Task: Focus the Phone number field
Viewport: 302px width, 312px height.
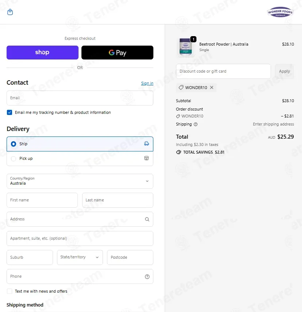Action: (x=80, y=276)
